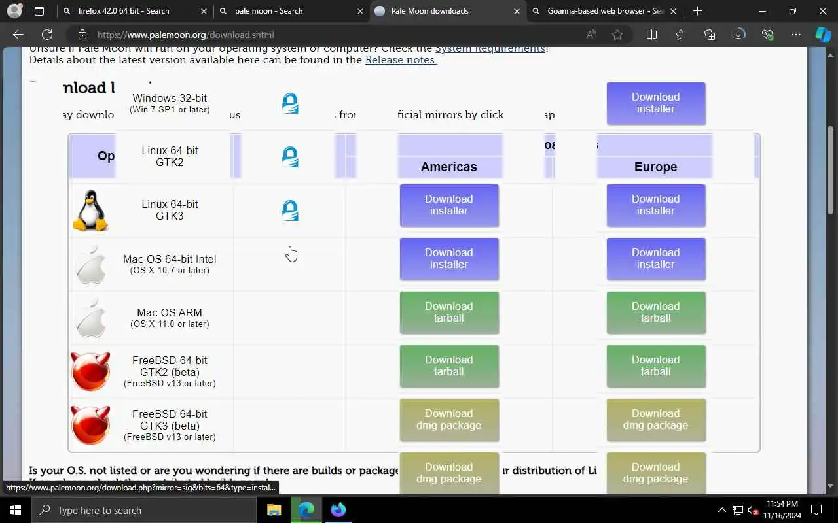The width and height of the screenshot is (838, 523).
Task: Click Europe Download installer beside Windows 32-bit
Action: point(656,103)
